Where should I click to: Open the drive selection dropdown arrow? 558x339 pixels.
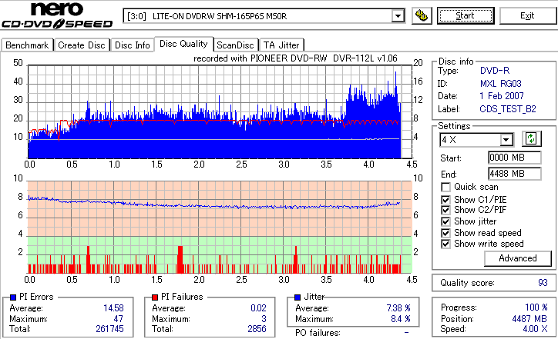(398, 16)
